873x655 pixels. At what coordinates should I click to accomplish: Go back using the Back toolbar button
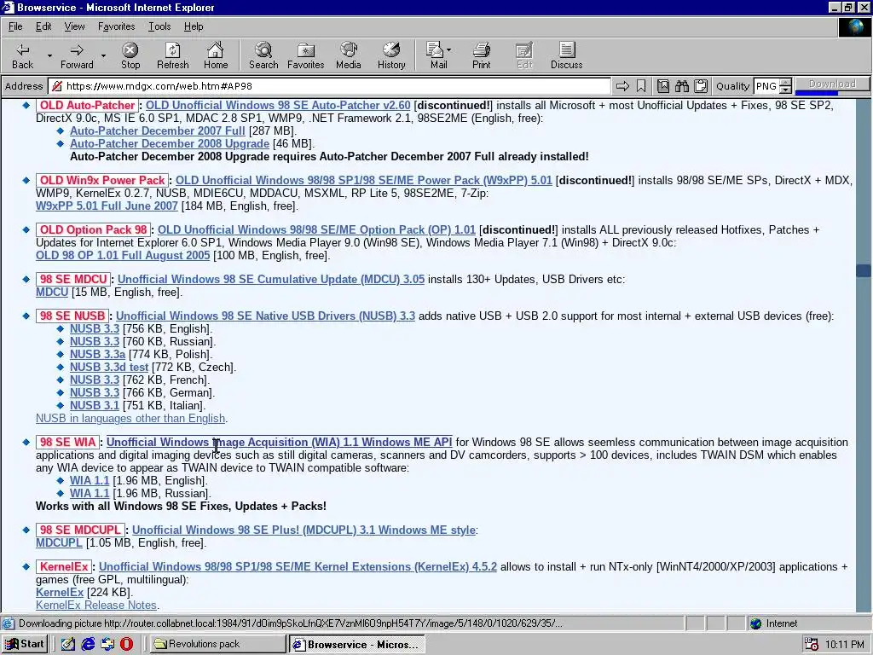coord(22,56)
